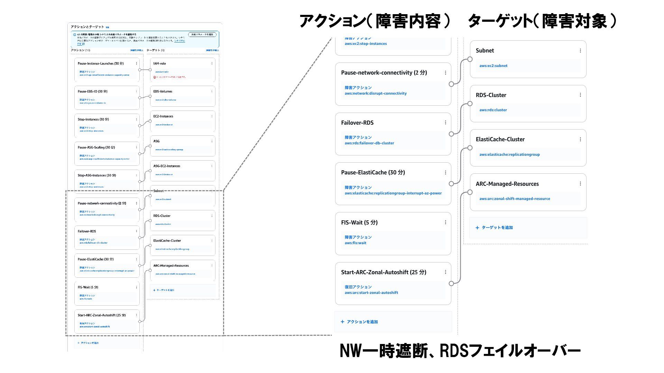
Task: Open kebab menu of RDS-Cluster target in enlarged view
Action: point(580,95)
